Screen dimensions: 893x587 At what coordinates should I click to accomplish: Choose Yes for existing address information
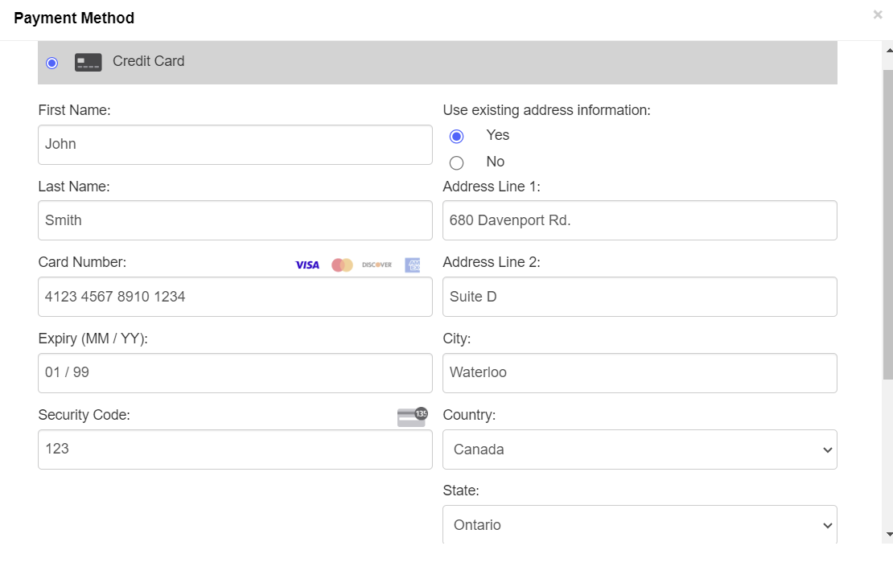457,136
